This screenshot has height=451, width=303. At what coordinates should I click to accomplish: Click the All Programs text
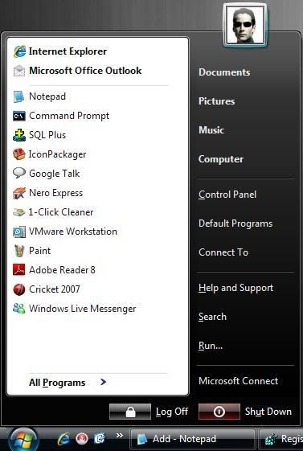(x=57, y=383)
